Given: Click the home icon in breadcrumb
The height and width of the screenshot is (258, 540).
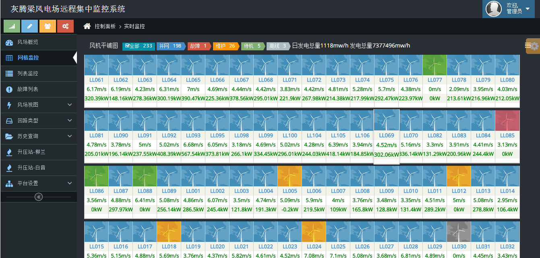Looking at the screenshot, I should pos(87,26).
